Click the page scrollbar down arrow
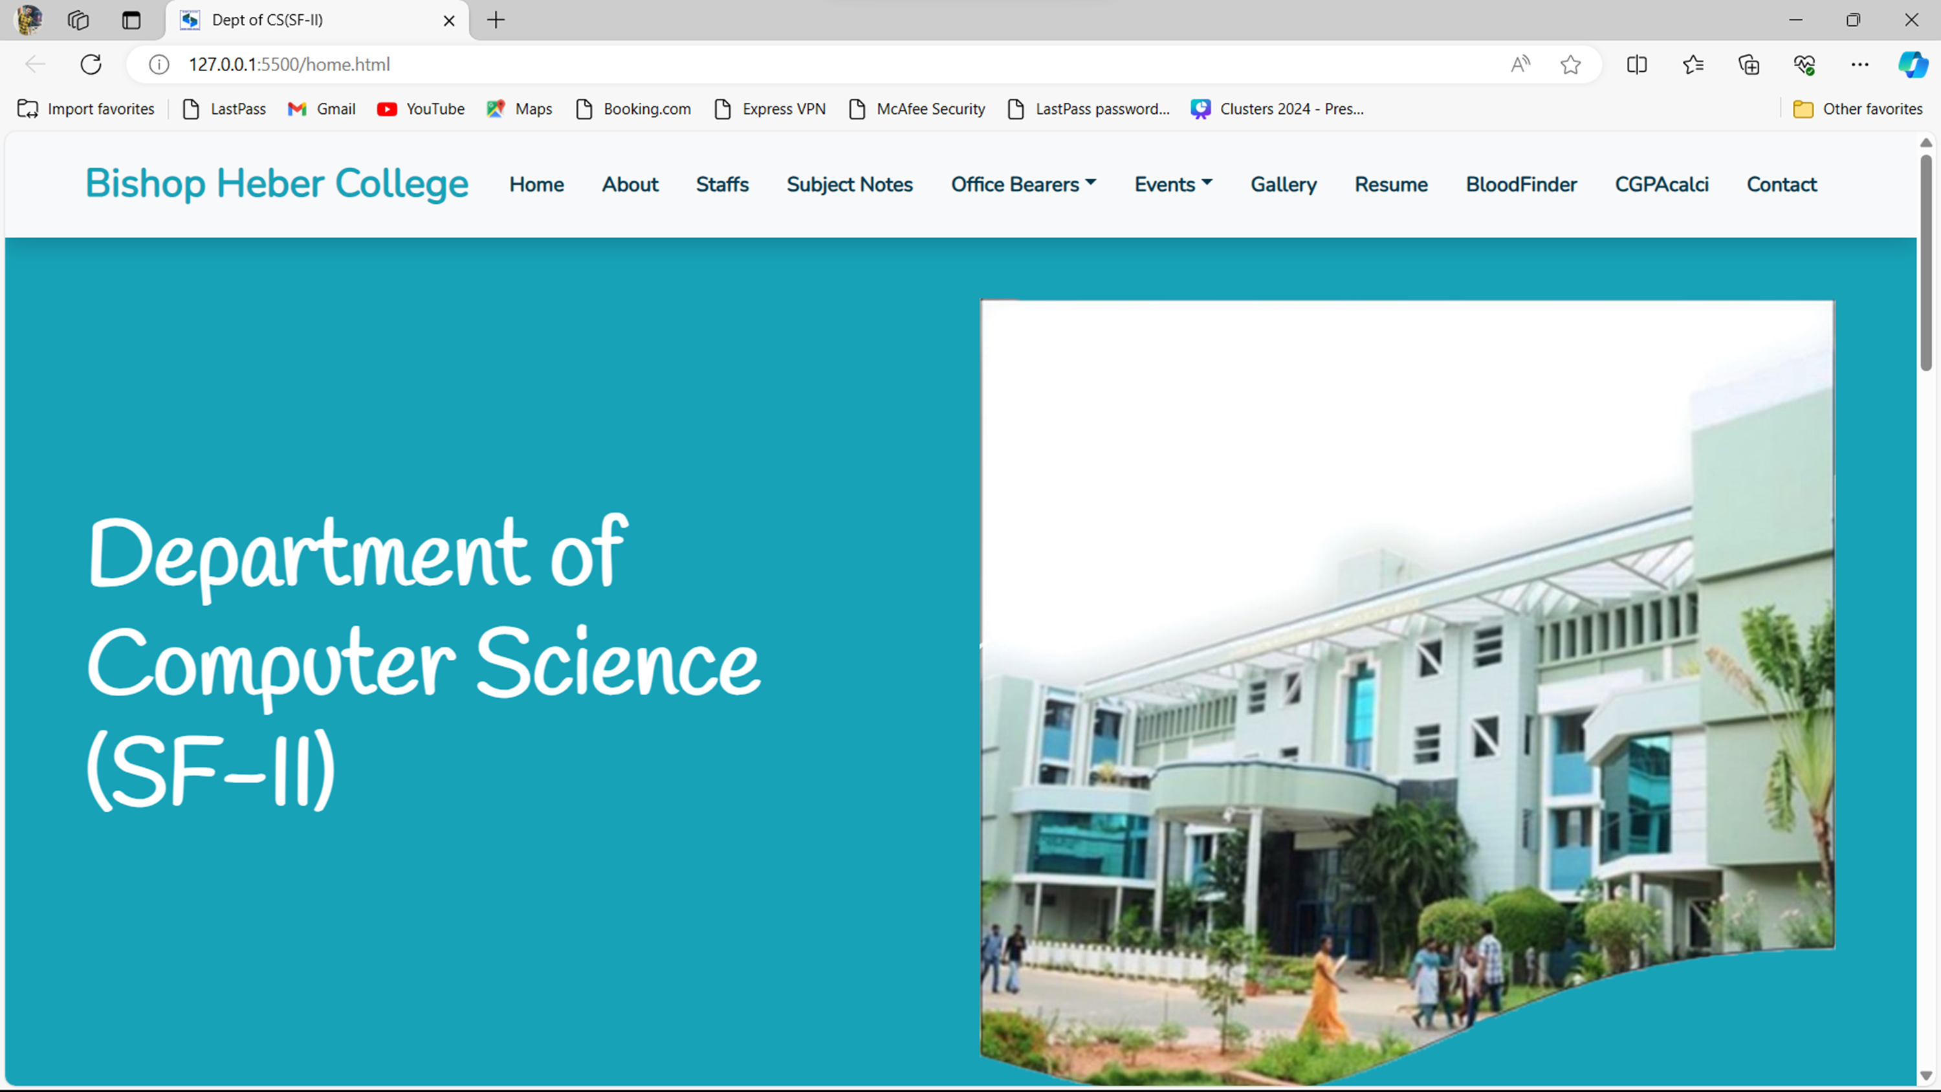 pos(1926,1075)
